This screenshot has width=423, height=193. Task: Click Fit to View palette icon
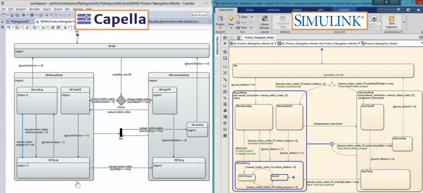click(x=225, y=58)
